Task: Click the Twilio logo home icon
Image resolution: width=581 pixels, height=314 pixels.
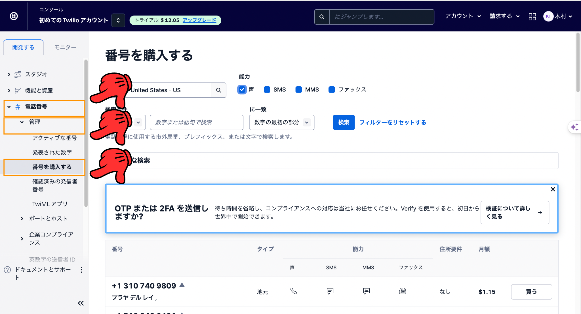Action: pos(14,16)
